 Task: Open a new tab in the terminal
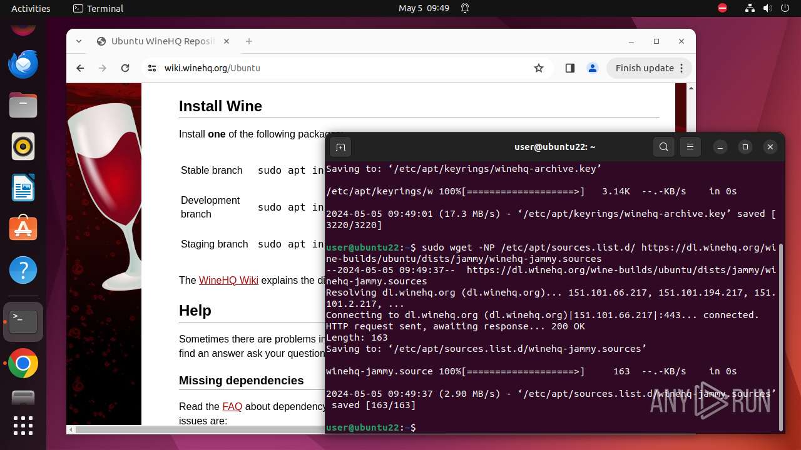pyautogui.click(x=340, y=147)
